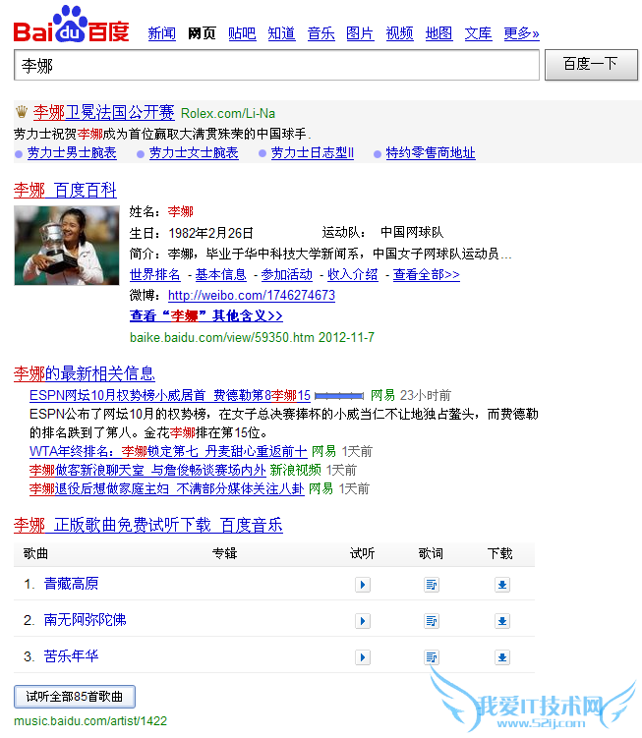The height and width of the screenshot is (738, 642).
Task: Click Li Na's trophy photo thumbnail
Action: [x=67, y=246]
